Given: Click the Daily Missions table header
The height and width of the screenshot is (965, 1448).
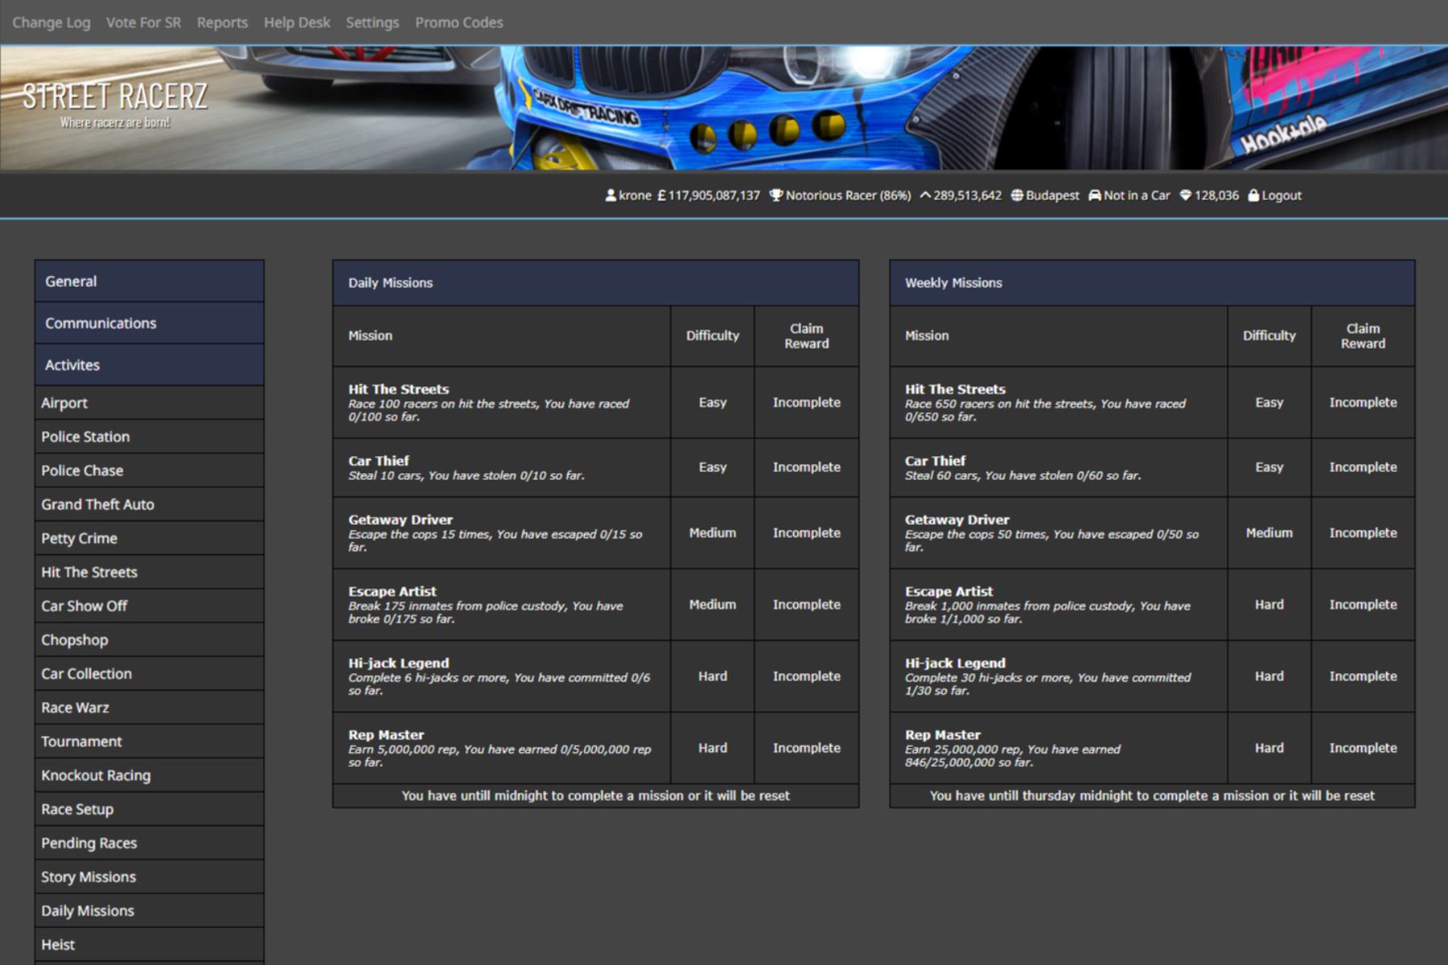Looking at the screenshot, I should tap(595, 283).
